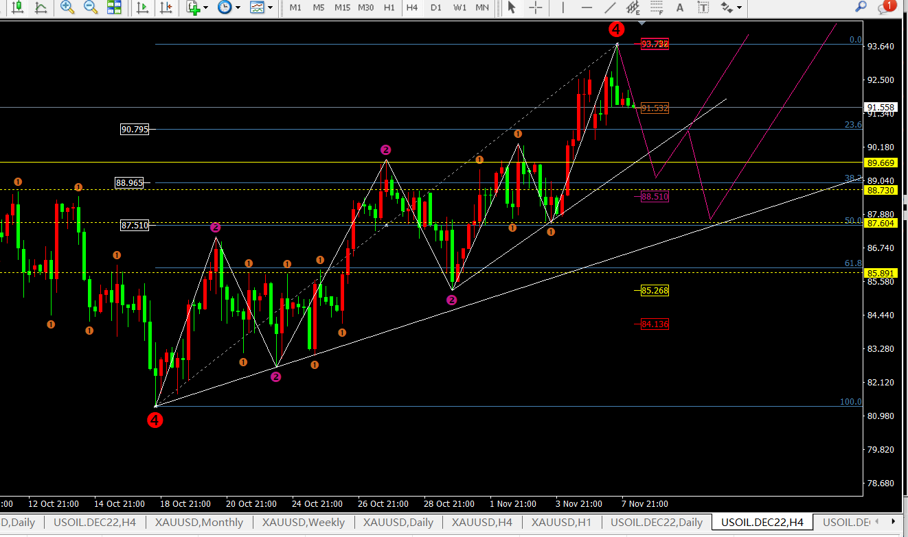This screenshot has height=537, width=908.
Task: Draw equidistant channel tool
Action: point(633,8)
